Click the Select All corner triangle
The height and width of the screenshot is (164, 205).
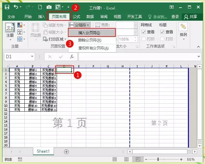point(8,66)
